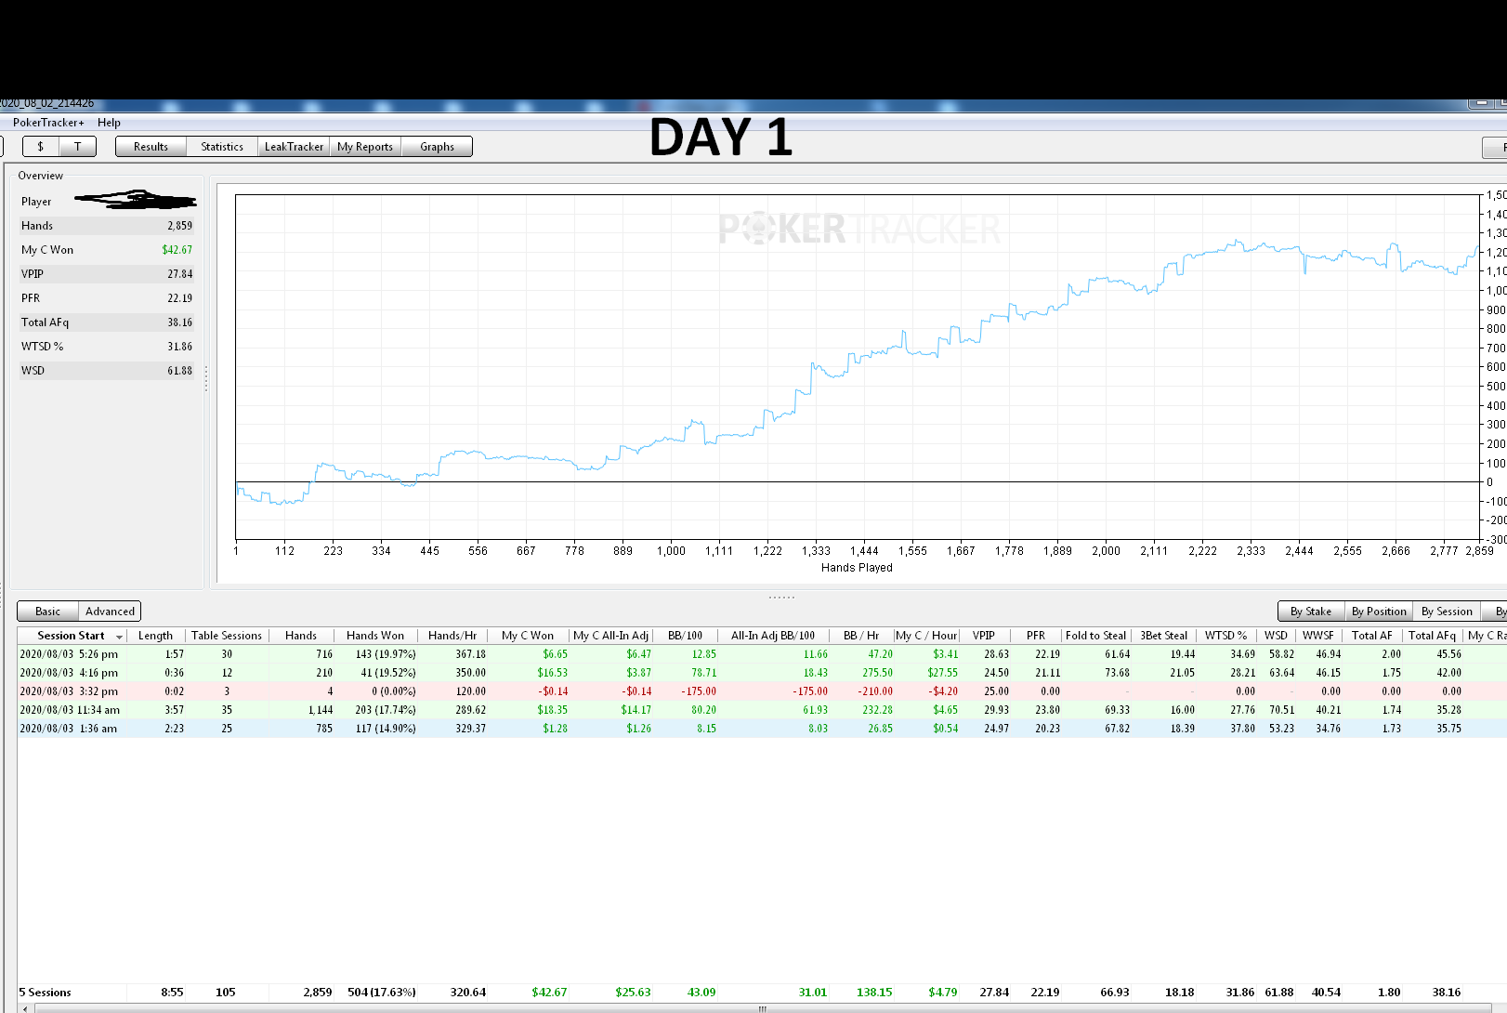
Task: Sort by WSD column header
Action: [1277, 636]
